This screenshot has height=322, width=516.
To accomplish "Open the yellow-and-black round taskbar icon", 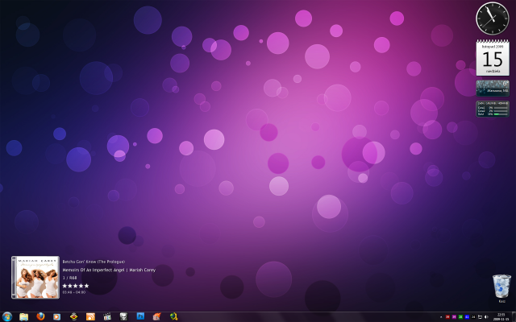I will coord(74,316).
